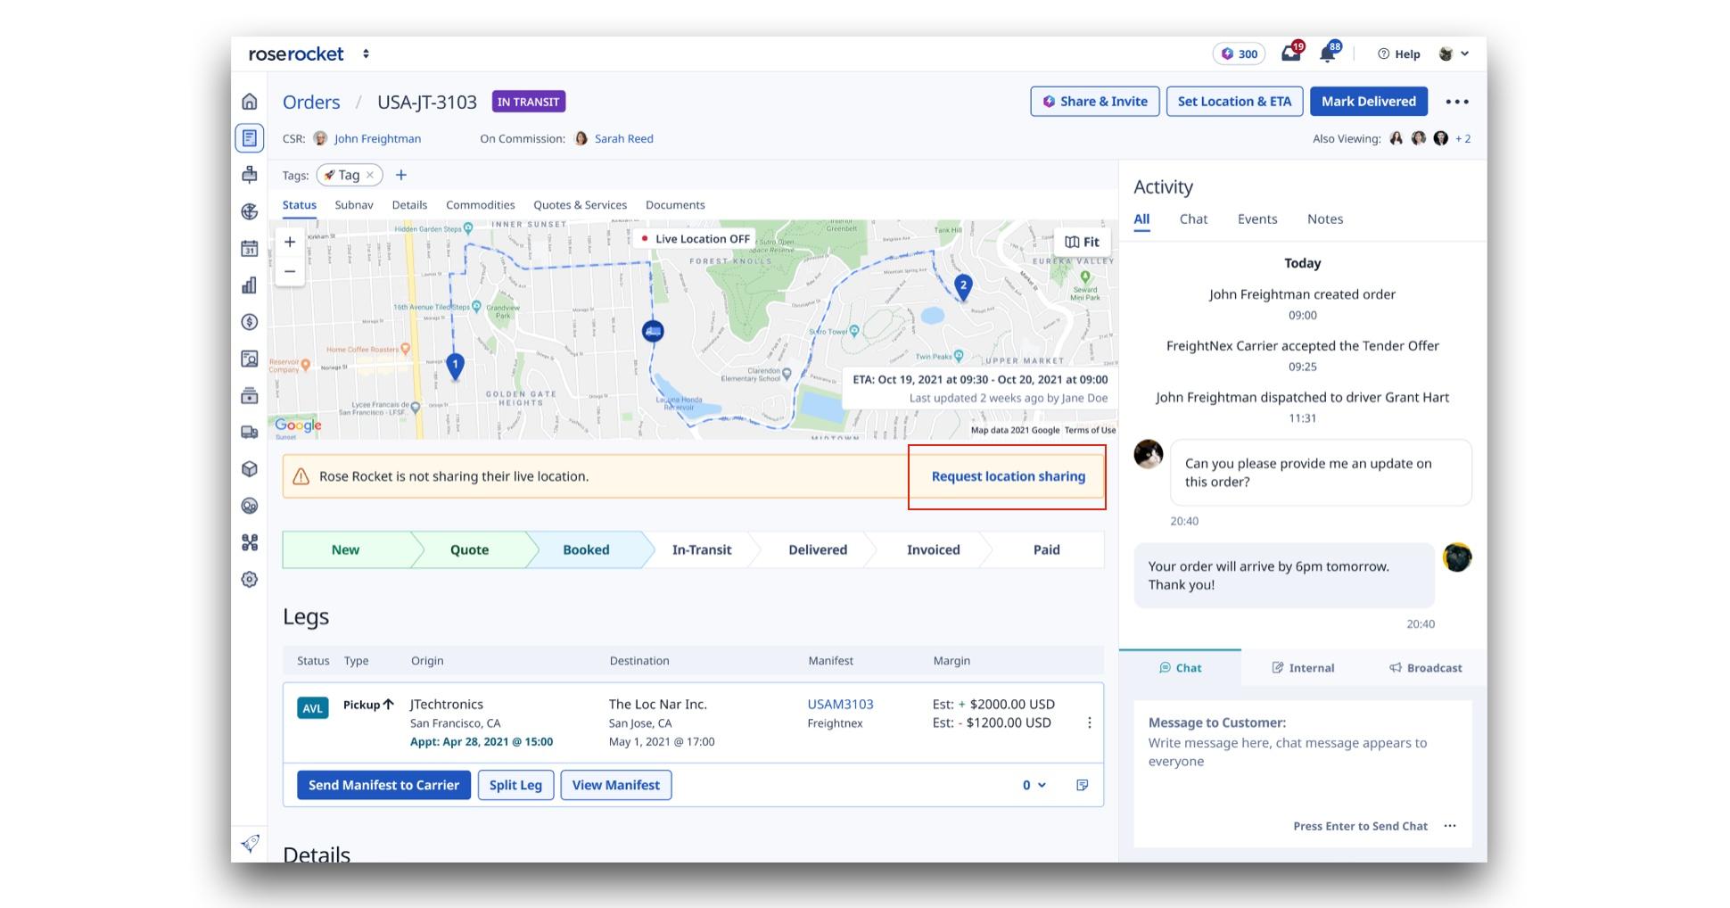The height and width of the screenshot is (908, 1730).
Task: Open the box package icon in sidebar
Action: [x=250, y=469]
